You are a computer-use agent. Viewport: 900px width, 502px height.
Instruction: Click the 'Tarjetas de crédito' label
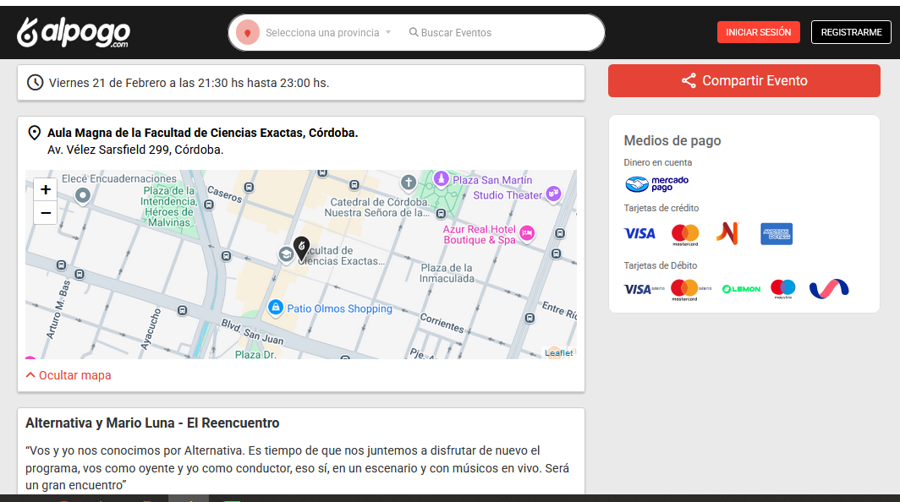coord(661,208)
